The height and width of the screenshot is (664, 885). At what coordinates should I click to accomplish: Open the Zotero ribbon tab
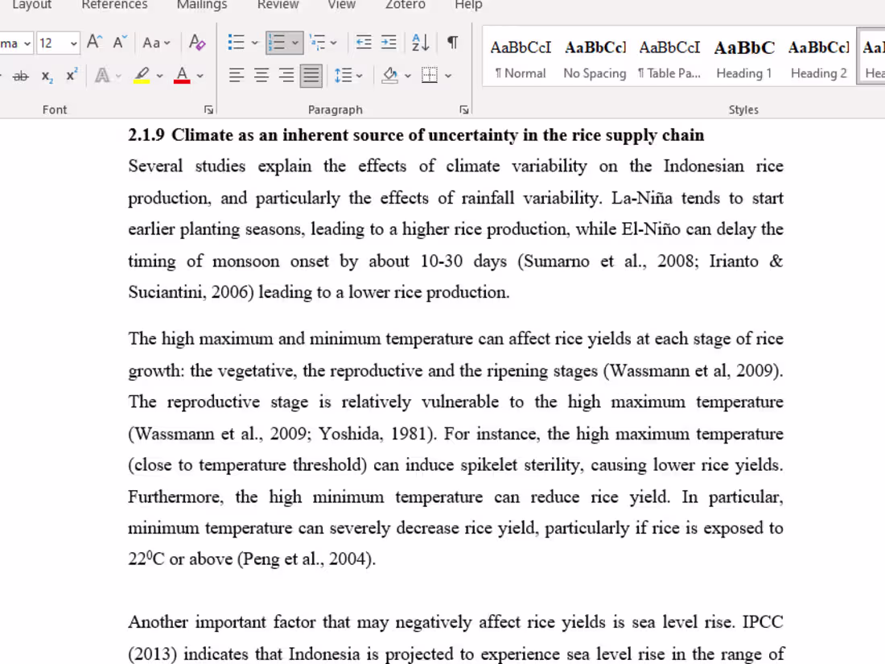pyautogui.click(x=405, y=5)
